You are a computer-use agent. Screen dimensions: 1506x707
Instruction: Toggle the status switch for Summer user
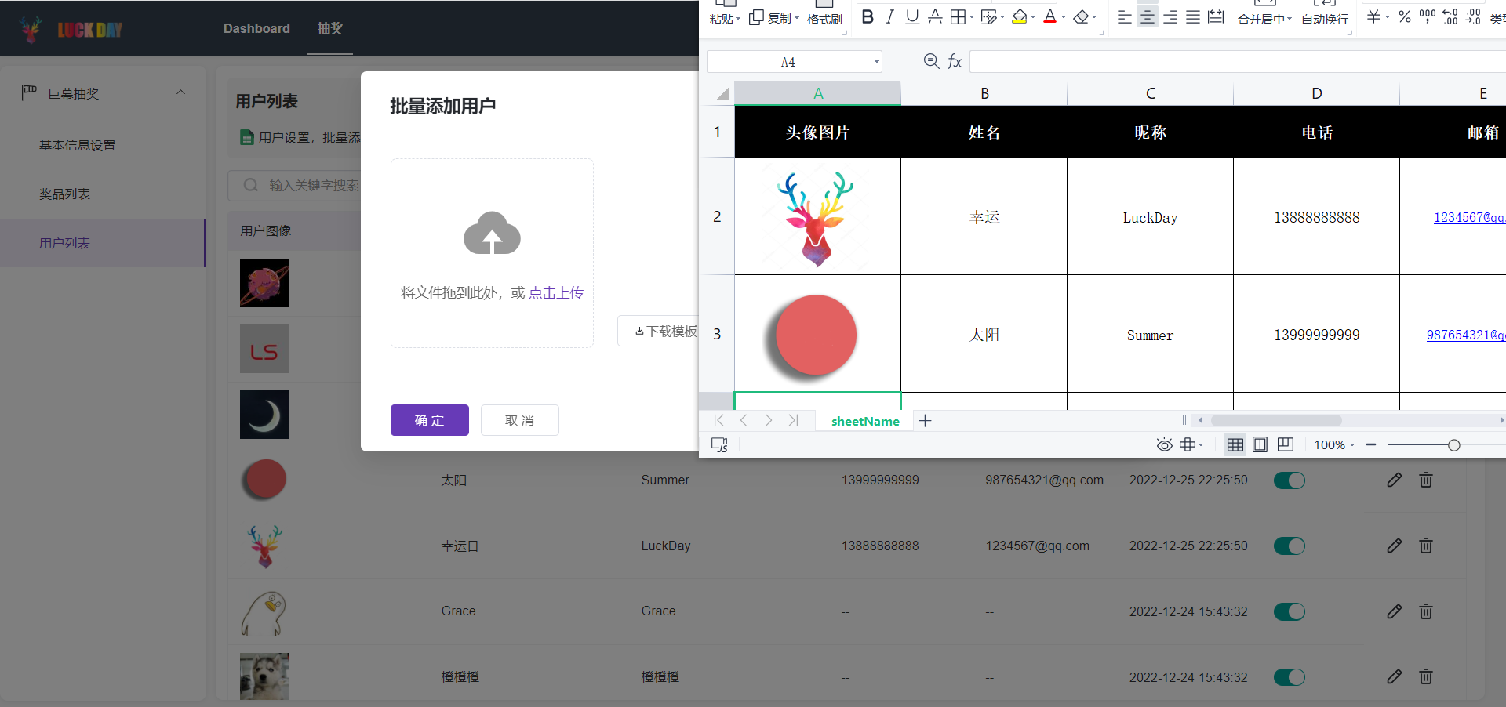pyautogui.click(x=1289, y=480)
